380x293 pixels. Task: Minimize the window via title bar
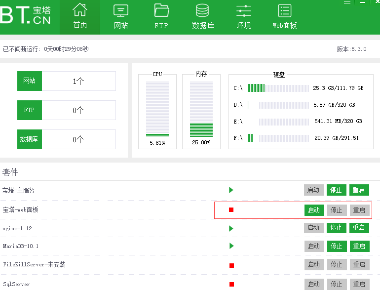coord(363,2)
